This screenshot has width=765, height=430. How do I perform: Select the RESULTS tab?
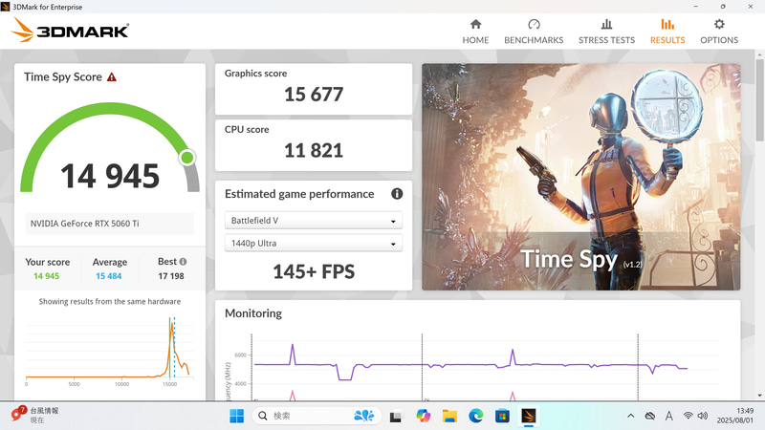click(667, 32)
